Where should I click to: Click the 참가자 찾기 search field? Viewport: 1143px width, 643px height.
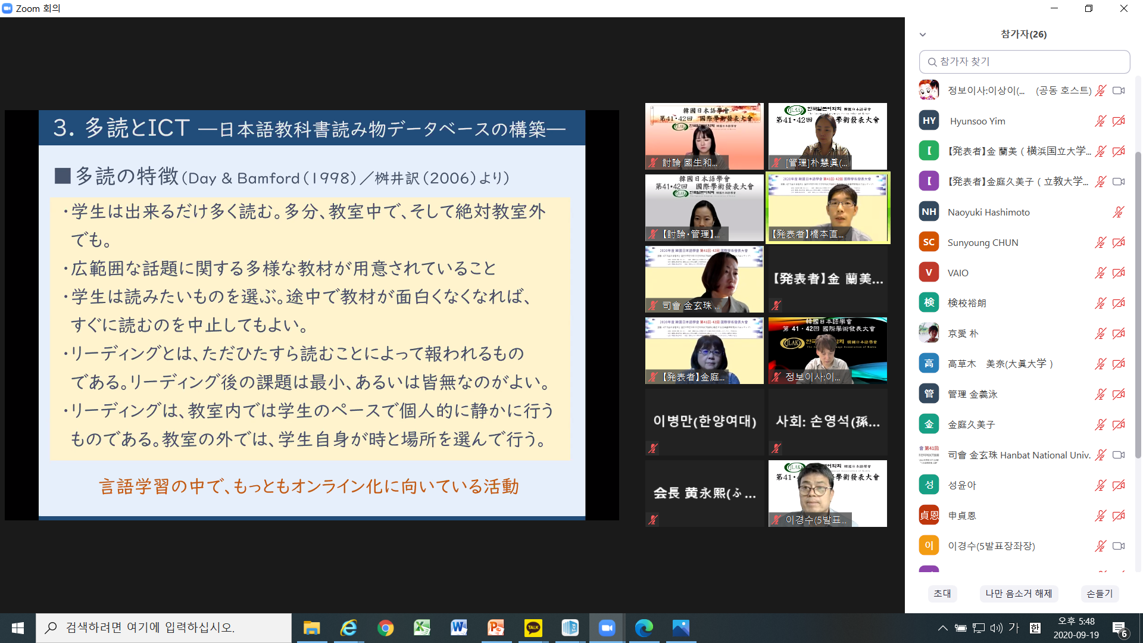1024,62
